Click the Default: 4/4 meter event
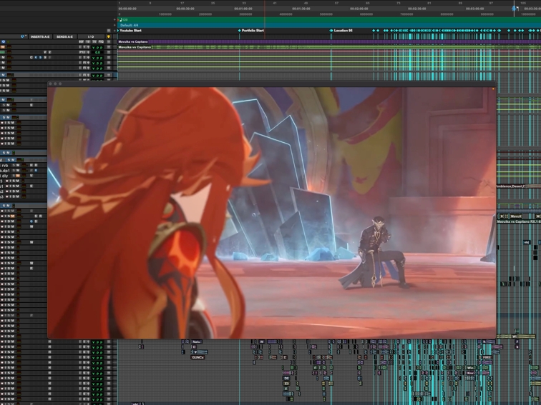The image size is (541, 405). point(130,25)
